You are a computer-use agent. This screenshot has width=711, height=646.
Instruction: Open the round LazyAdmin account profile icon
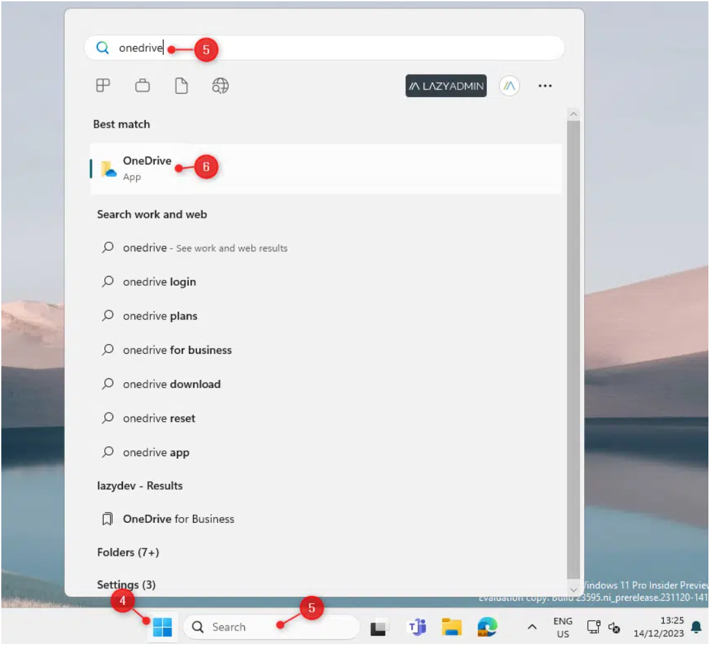[x=509, y=86]
